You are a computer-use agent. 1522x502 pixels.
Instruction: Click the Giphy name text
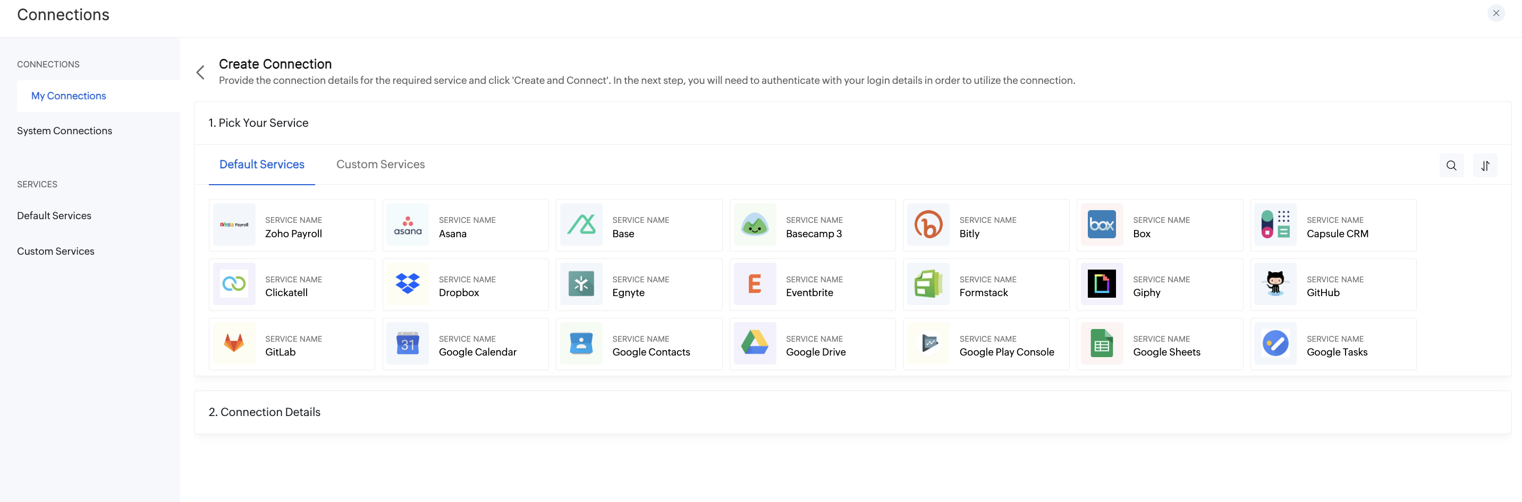[x=1147, y=292]
